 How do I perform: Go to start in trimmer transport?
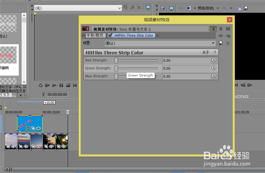click(75, 85)
